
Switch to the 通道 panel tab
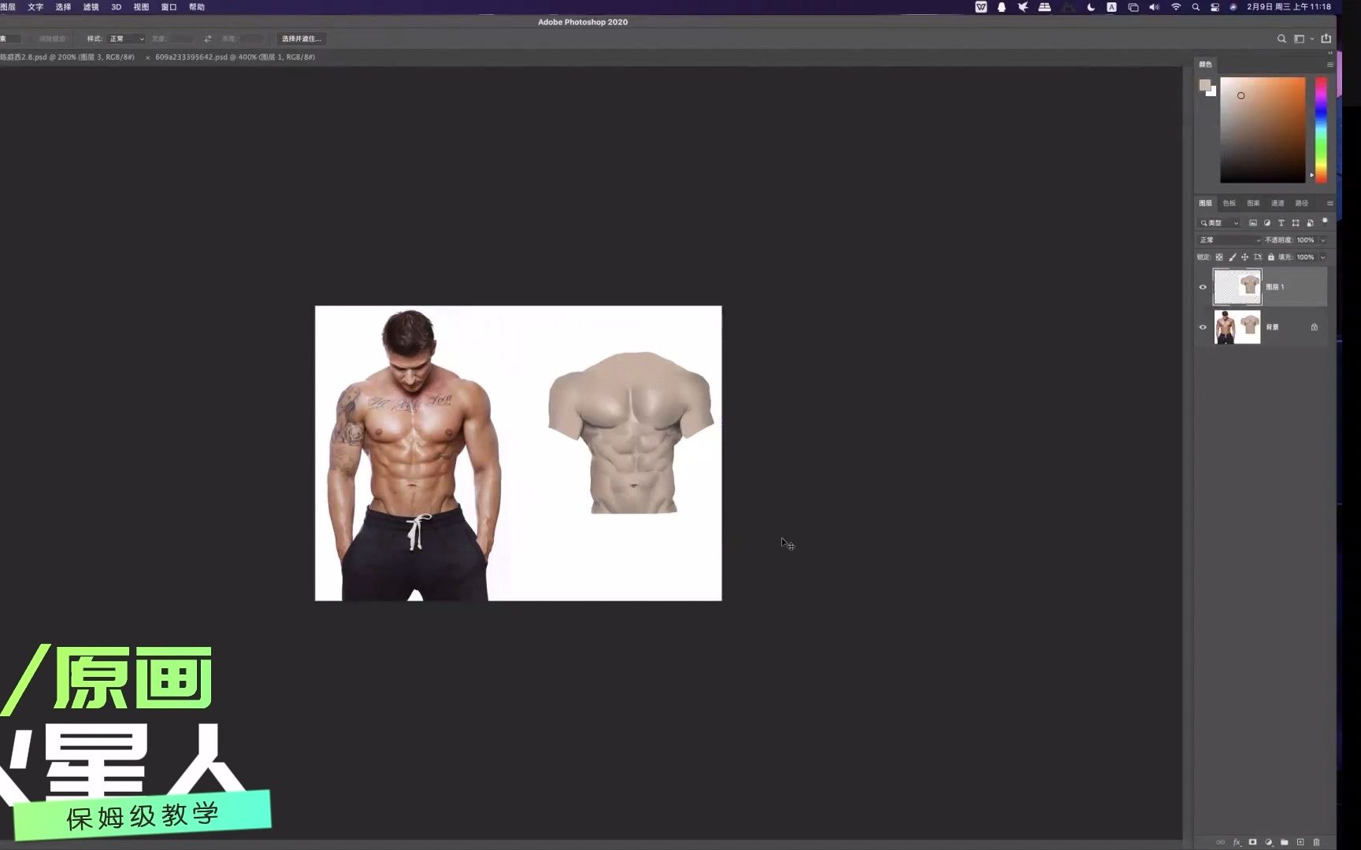[1278, 203]
